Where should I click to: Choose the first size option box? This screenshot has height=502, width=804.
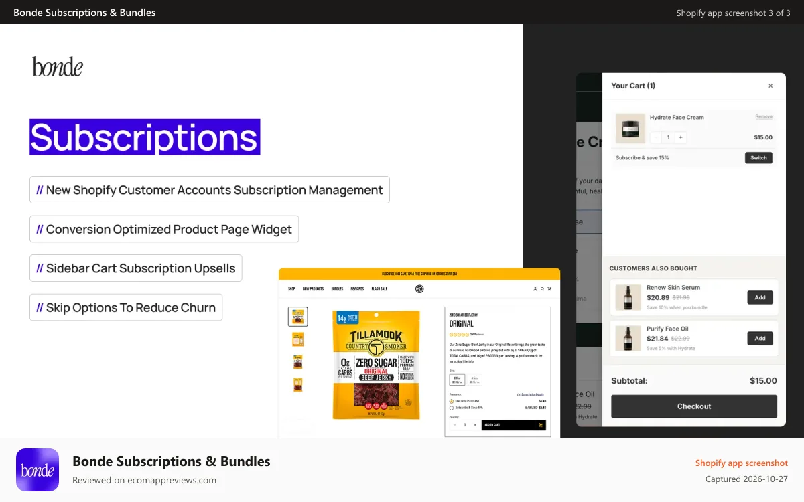click(457, 380)
